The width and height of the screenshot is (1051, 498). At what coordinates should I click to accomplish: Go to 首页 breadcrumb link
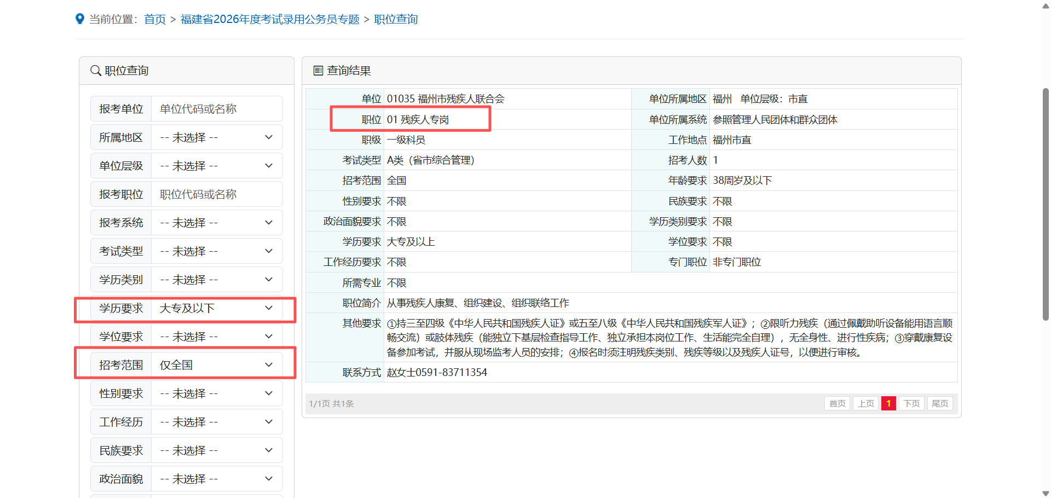tap(155, 19)
